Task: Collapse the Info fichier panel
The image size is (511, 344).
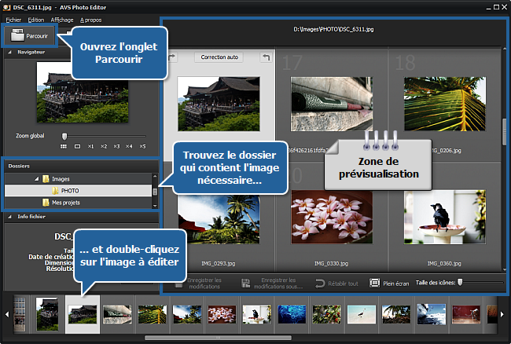Action: [x=10, y=217]
